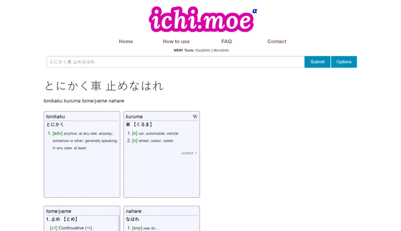Screen dimensions: 401x231
Task: Open the FAQ page
Action: (226, 41)
